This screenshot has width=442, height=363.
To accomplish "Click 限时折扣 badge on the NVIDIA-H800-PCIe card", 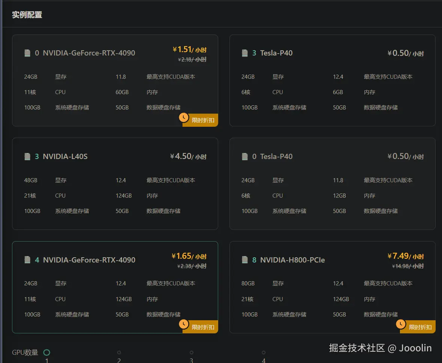I will 418,327.
